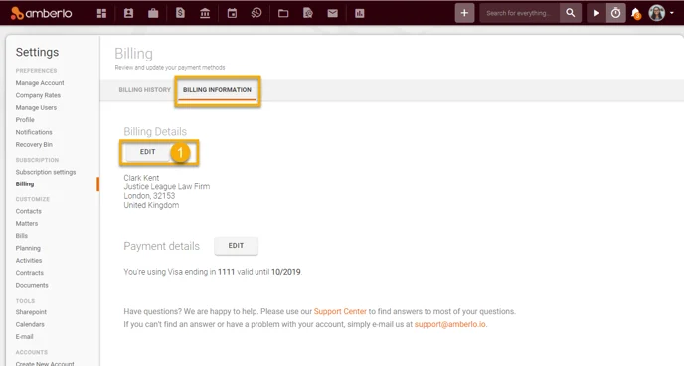684x366 pixels.
Task: Click the plus add-new button
Action: 464,13
